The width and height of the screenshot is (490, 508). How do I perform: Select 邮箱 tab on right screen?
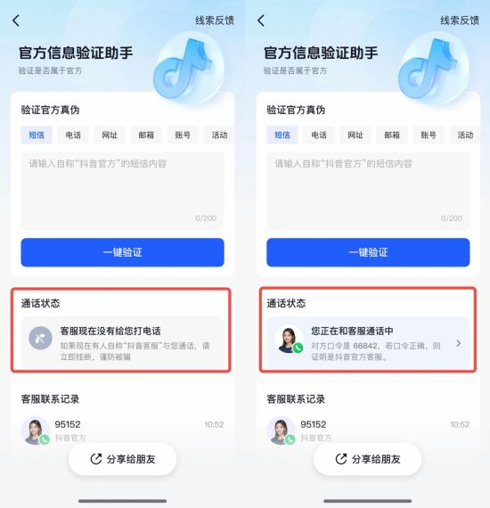pos(392,135)
